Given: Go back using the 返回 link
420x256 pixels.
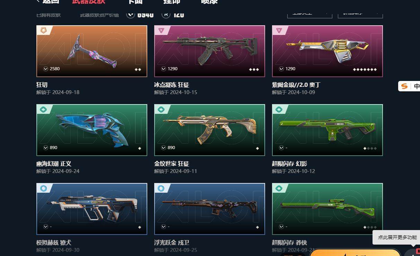Looking at the screenshot, I should 48,1.
